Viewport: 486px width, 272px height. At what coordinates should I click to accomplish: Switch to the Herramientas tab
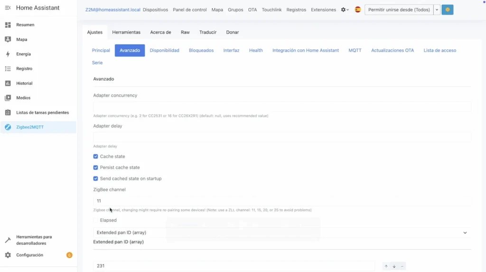(126, 32)
